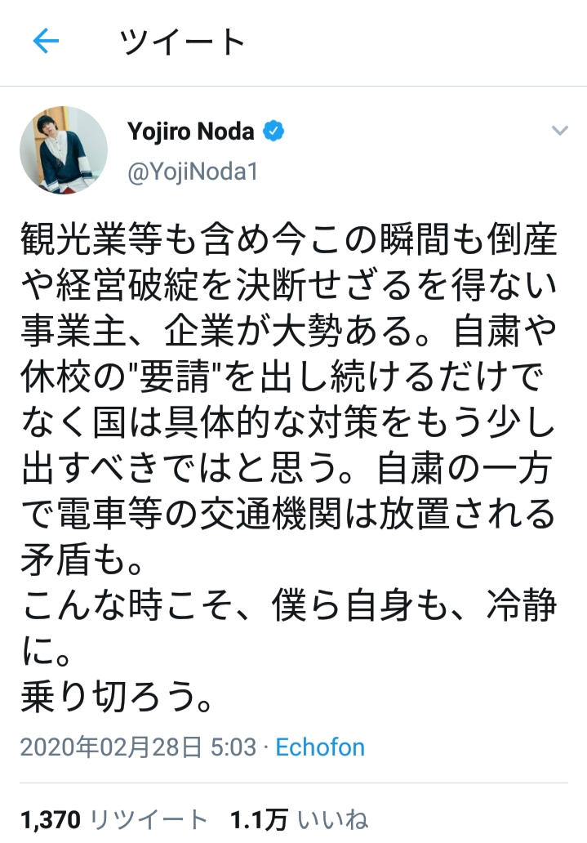The height and width of the screenshot is (843, 587).
Task: Click the リツイート label text
Action: click(x=149, y=820)
